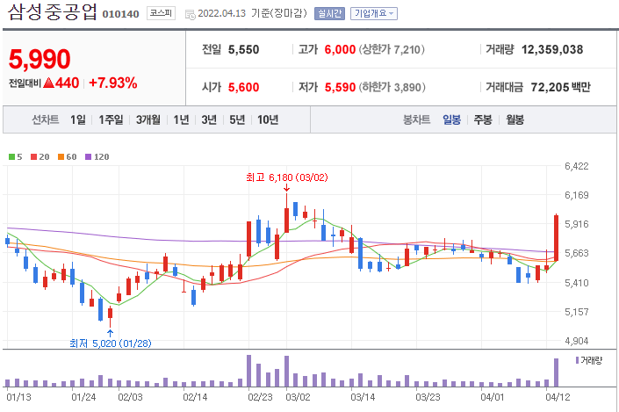Click the red 20-day moving average swatch
This screenshot has height=412, width=619.
pos(33,157)
